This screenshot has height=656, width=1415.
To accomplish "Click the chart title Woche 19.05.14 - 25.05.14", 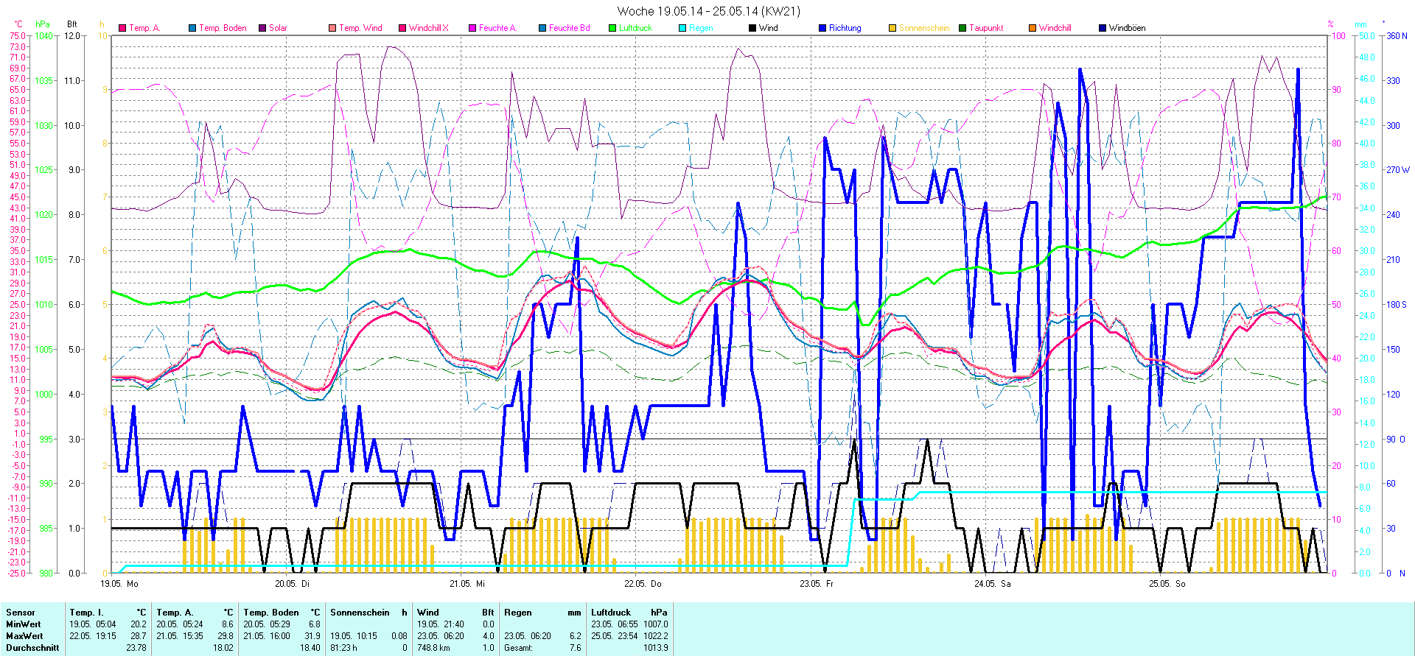I will tap(708, 11).
